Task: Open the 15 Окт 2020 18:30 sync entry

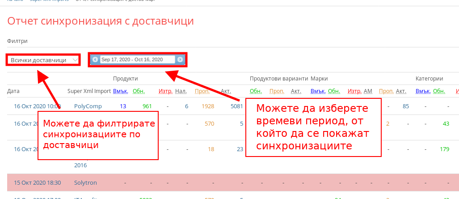Action: point(37,182)
